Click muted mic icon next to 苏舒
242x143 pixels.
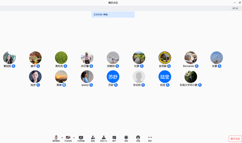(116, 85)
